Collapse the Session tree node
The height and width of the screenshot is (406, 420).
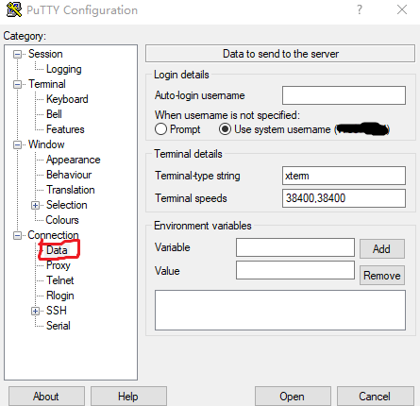17,55
